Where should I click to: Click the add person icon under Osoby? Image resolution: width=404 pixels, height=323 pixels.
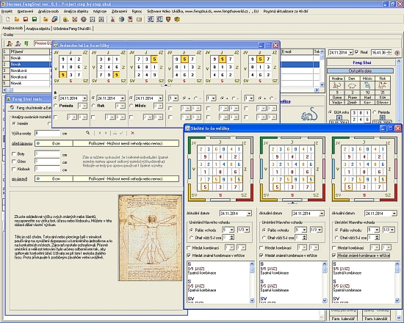click(x=10, y=43)
